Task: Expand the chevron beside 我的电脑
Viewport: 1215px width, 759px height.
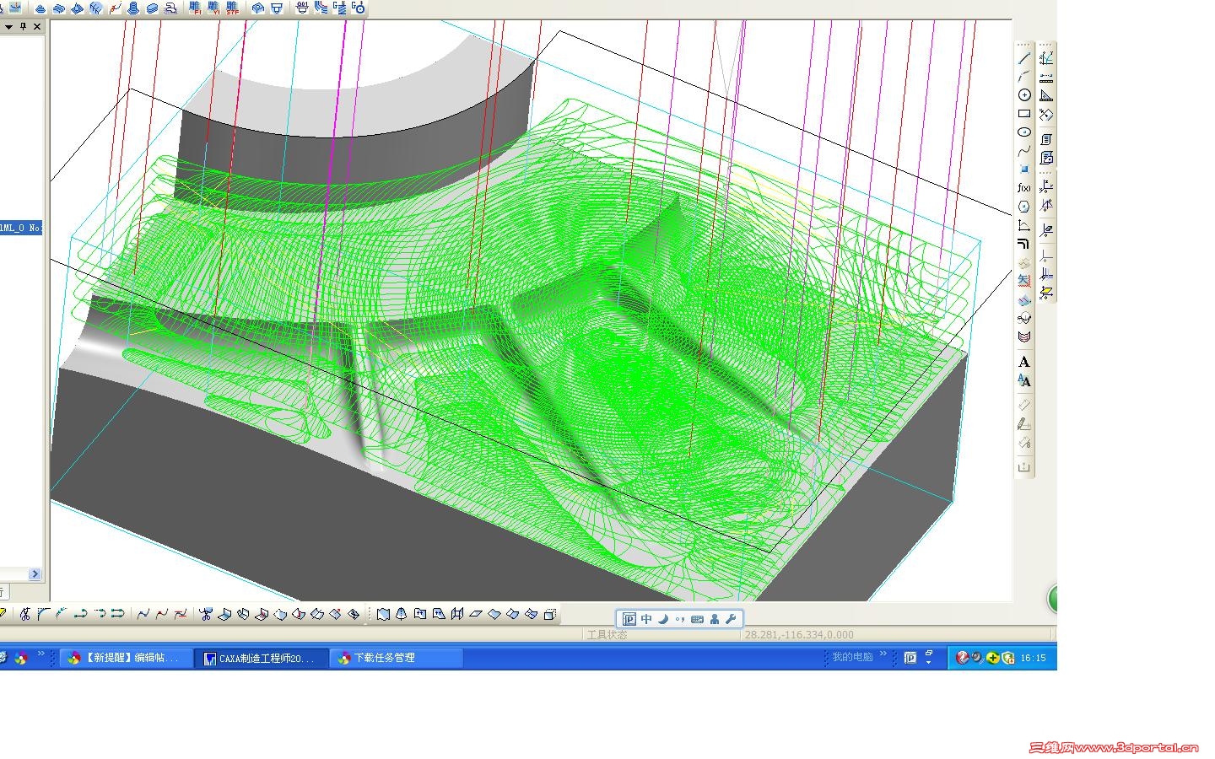Action: coord(883,654)
